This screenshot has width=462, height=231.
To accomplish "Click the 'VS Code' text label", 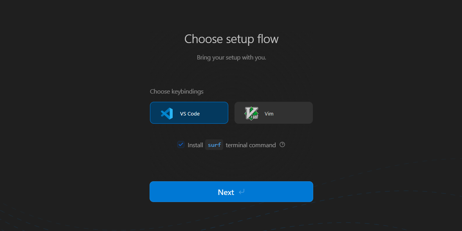I will point(190,114).
